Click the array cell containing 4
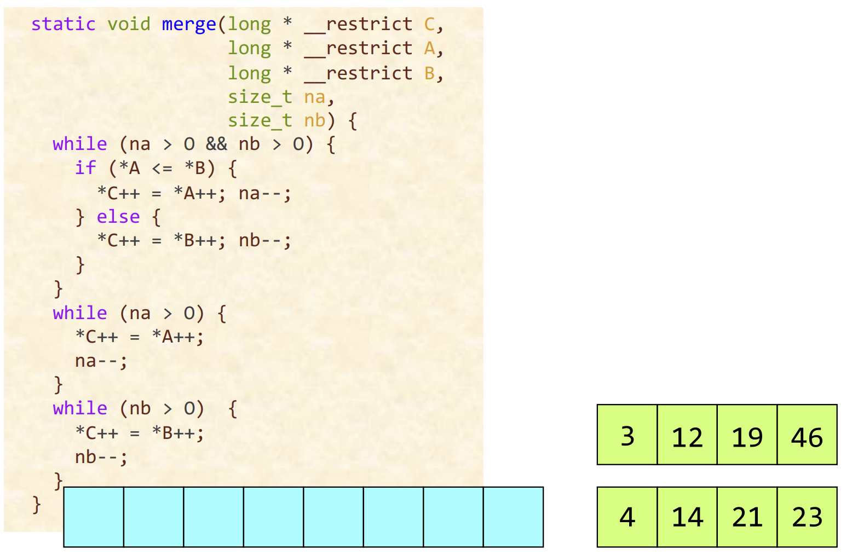 coord(627,517)
